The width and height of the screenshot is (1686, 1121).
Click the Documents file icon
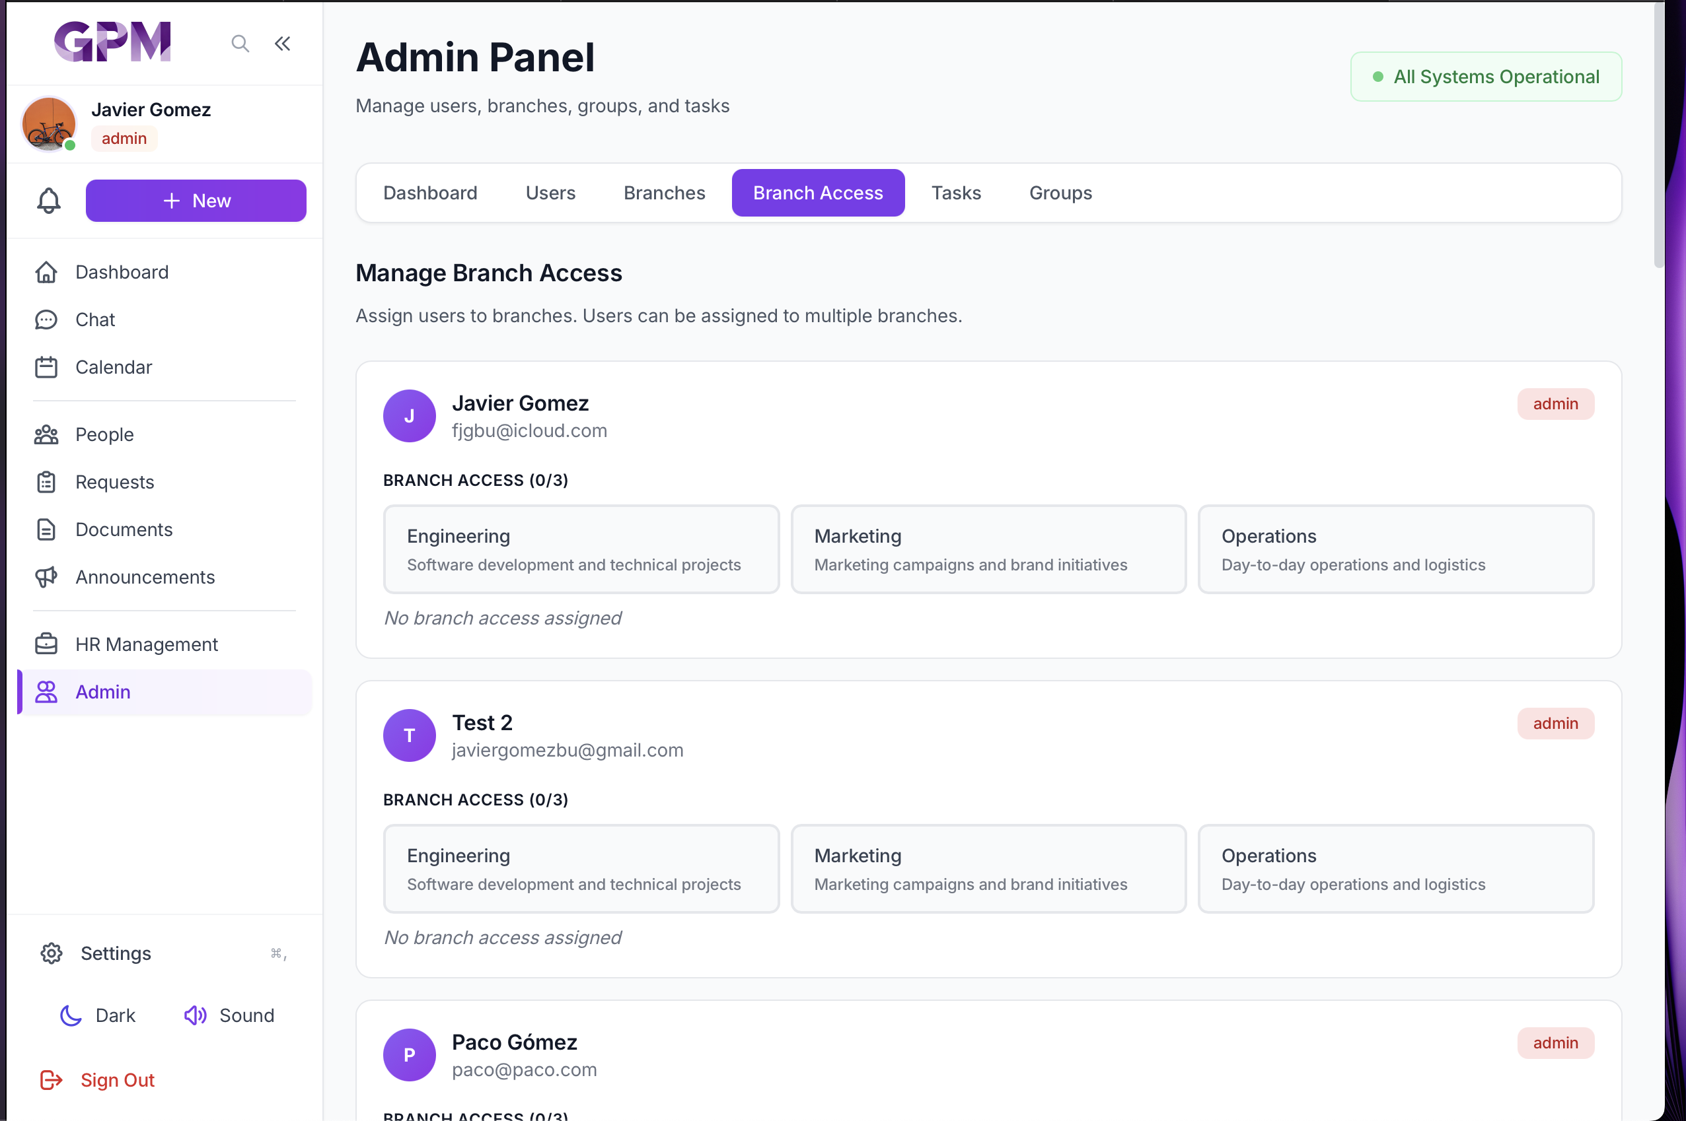[46, 529]
